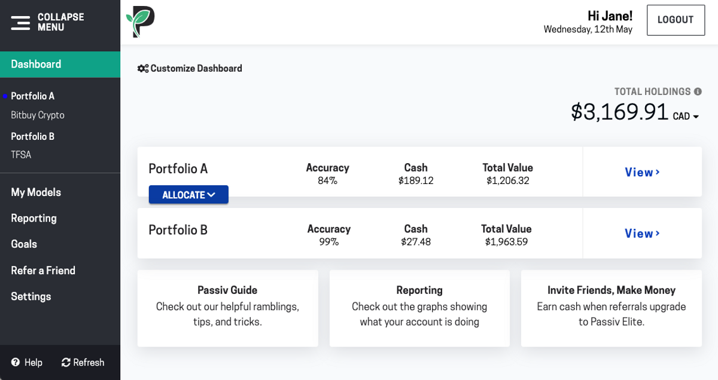
Task: Expand the Logout options
Action: point(676,20)
